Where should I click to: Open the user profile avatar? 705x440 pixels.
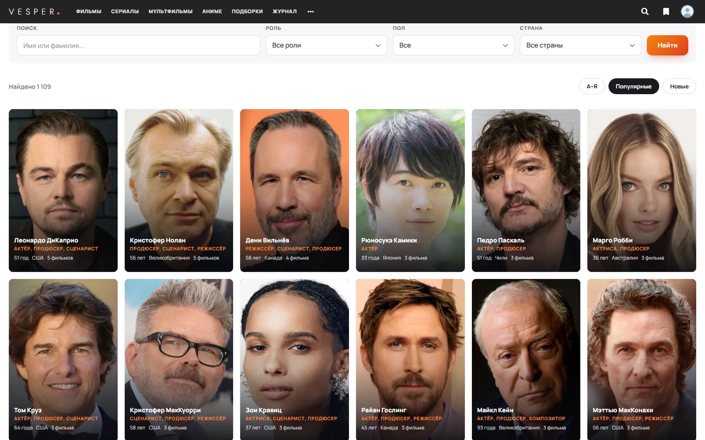pyautogui.click(x=687, y=11)
